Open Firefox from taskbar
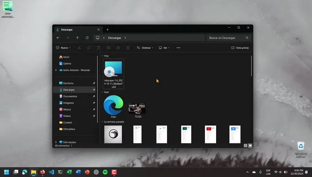Viewport: 312px width, 177px height. click(x=42, y=172)
